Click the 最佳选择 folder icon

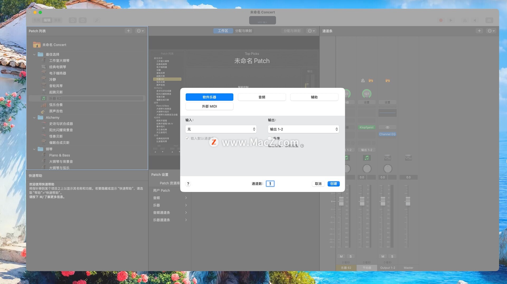point(40,54)
